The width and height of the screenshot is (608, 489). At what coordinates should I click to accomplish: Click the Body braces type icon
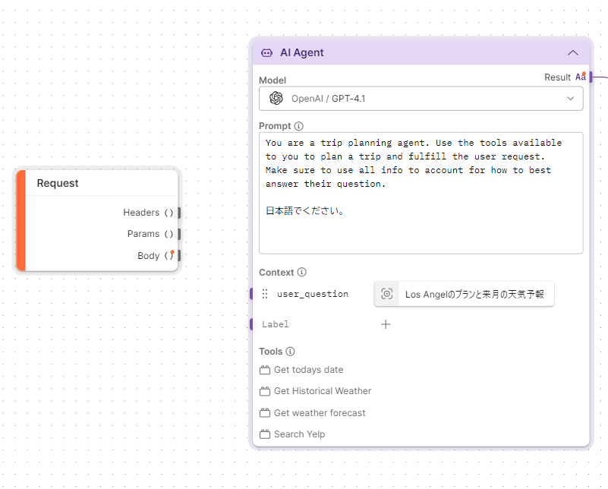(169, 255)
